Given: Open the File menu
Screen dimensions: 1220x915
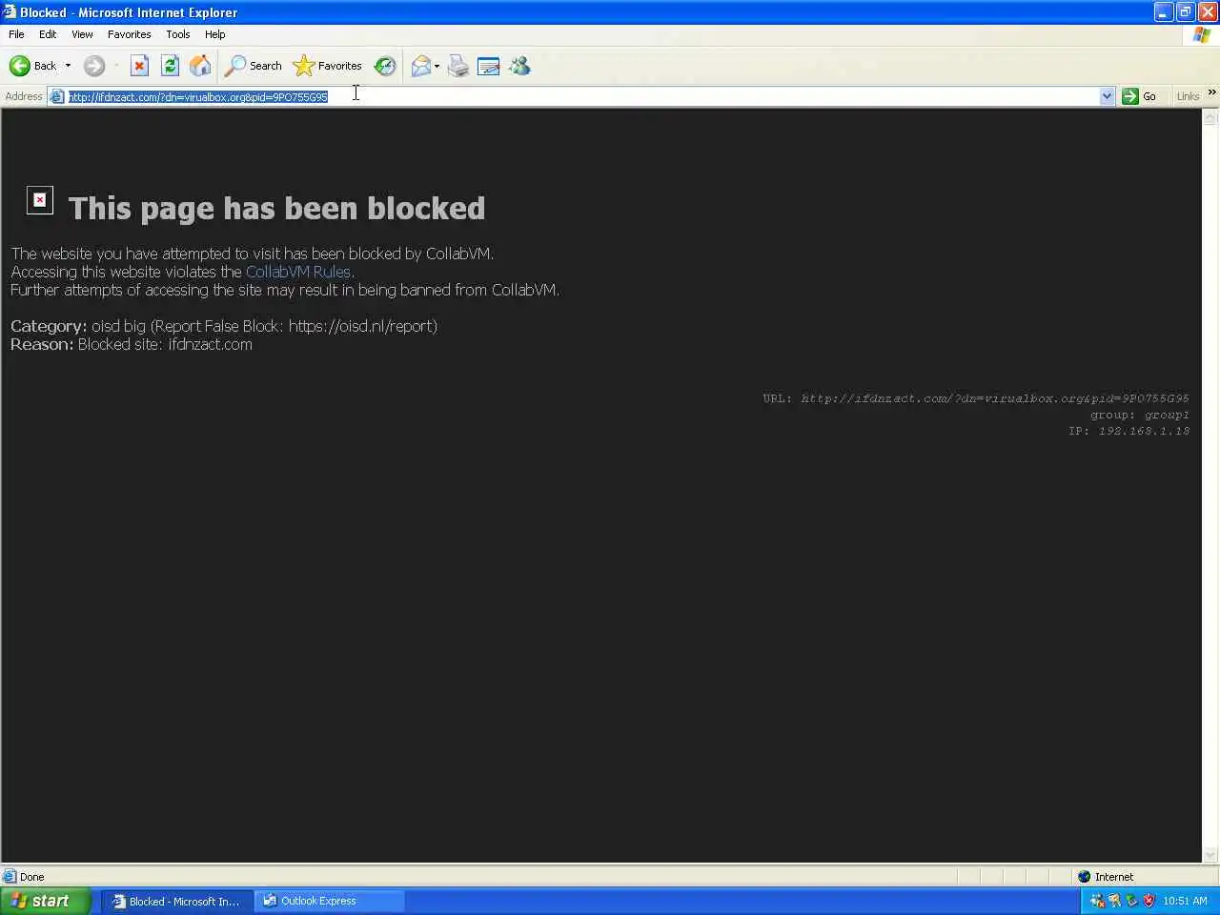Looking at the screenshot, I should tap(16, 34).
